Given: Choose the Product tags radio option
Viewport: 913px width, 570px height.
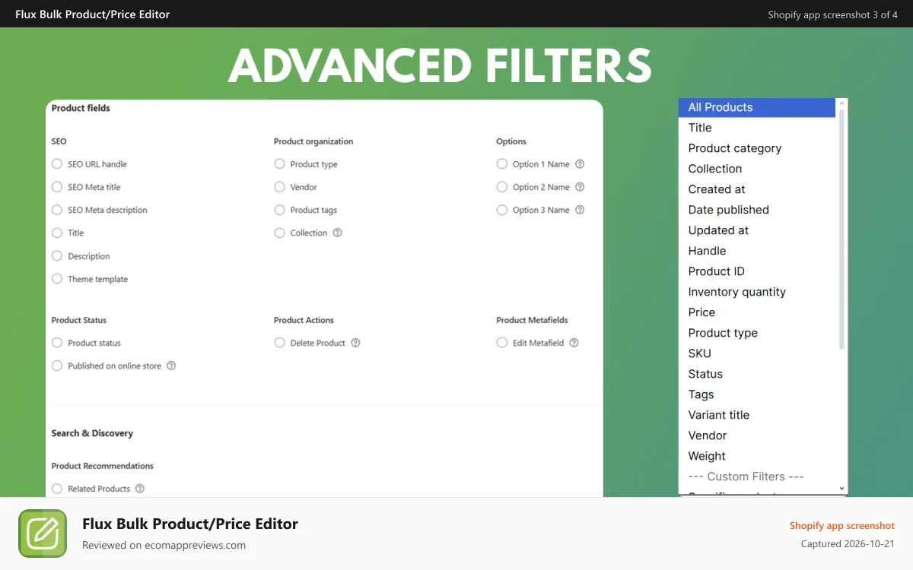Looking at the screenshot, I should click(x=279, y=210).
